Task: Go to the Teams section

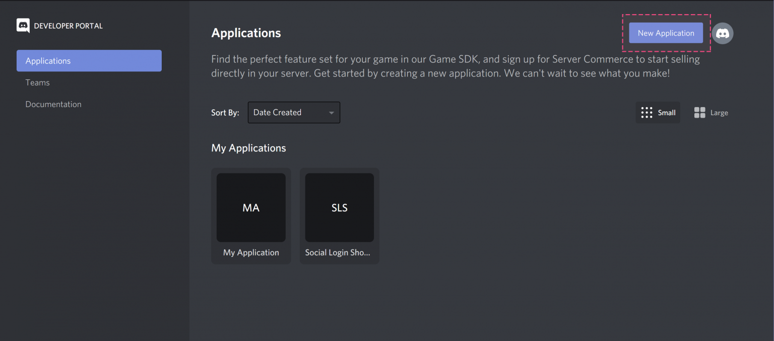Action: (x=37, y=82)
